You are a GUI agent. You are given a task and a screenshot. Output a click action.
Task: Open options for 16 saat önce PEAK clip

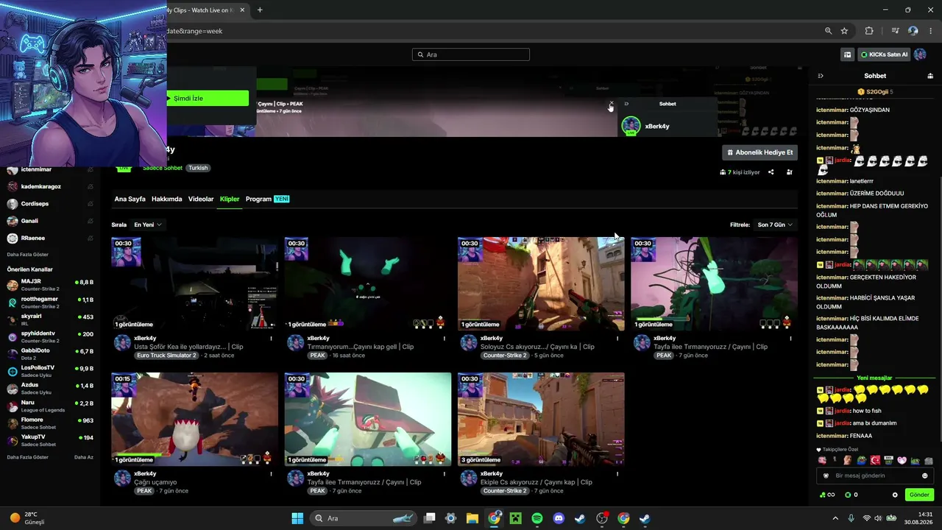pyautogui.click(x=445, y=339)
